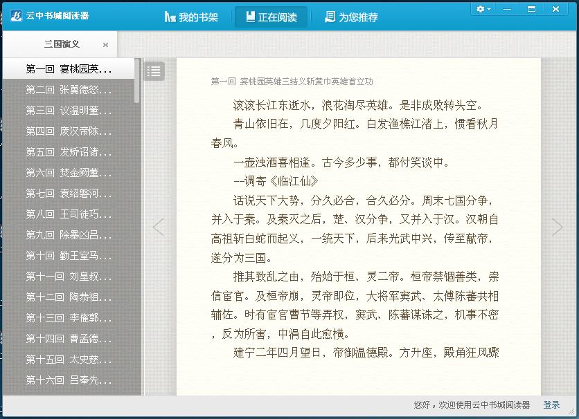Click the left page-turn arrow
This screenshot has height=419, width=579.
point(159,226)
